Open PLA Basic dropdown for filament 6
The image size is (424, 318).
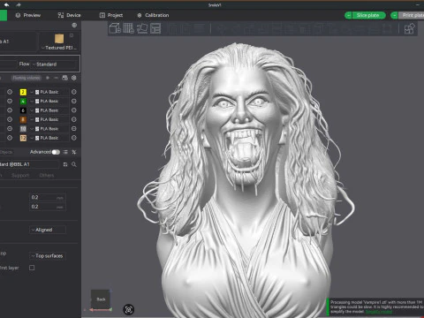(x=49, y=110)
